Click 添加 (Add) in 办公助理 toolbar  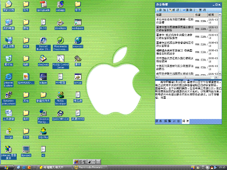coord(161,10)
